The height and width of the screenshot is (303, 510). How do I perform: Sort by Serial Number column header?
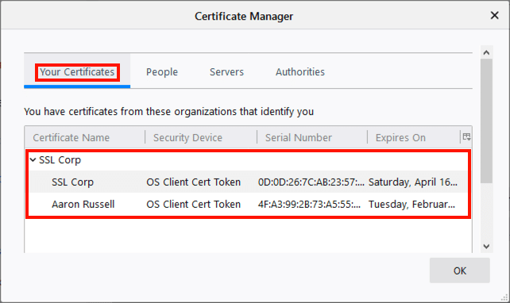coord(312,137)
